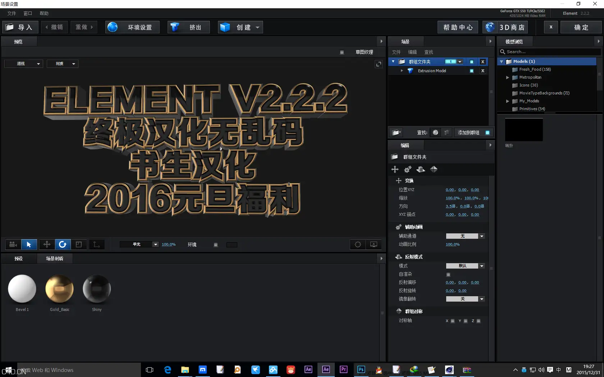
Task: Click the gears auxiliary animation icon in the edit panel
Action: [x=408, y=169]
